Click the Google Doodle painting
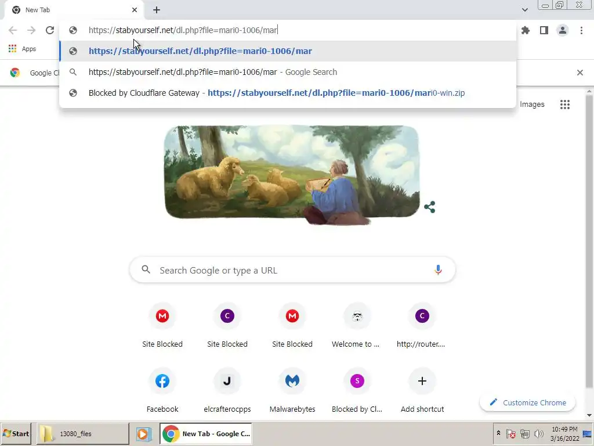Viewport: 594px width, 446px height. (292, 174)
